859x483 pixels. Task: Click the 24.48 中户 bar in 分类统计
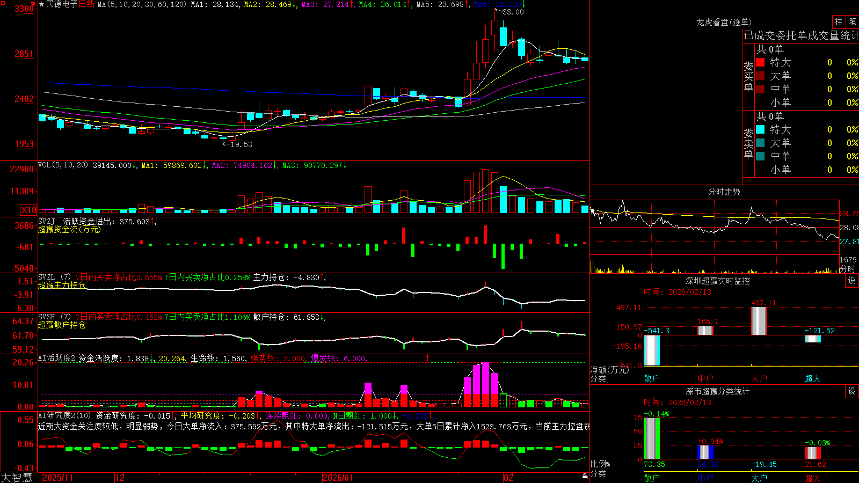705,452
